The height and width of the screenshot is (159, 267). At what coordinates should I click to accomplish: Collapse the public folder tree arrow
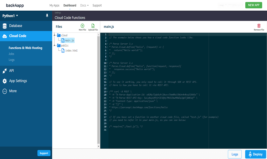54,45
